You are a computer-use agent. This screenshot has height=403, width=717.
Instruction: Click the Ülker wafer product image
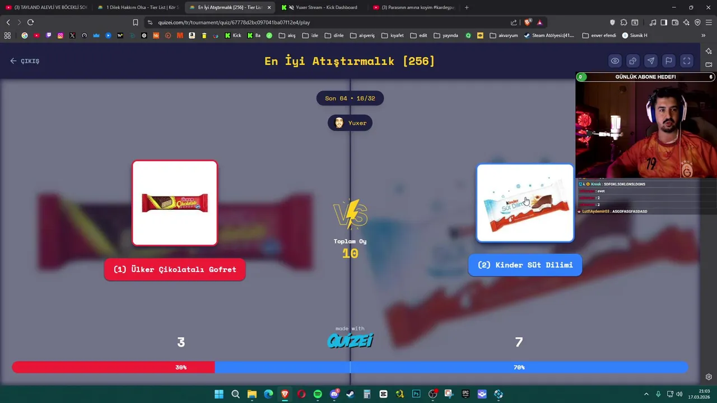pyautogui.click(x=175, y=203)
